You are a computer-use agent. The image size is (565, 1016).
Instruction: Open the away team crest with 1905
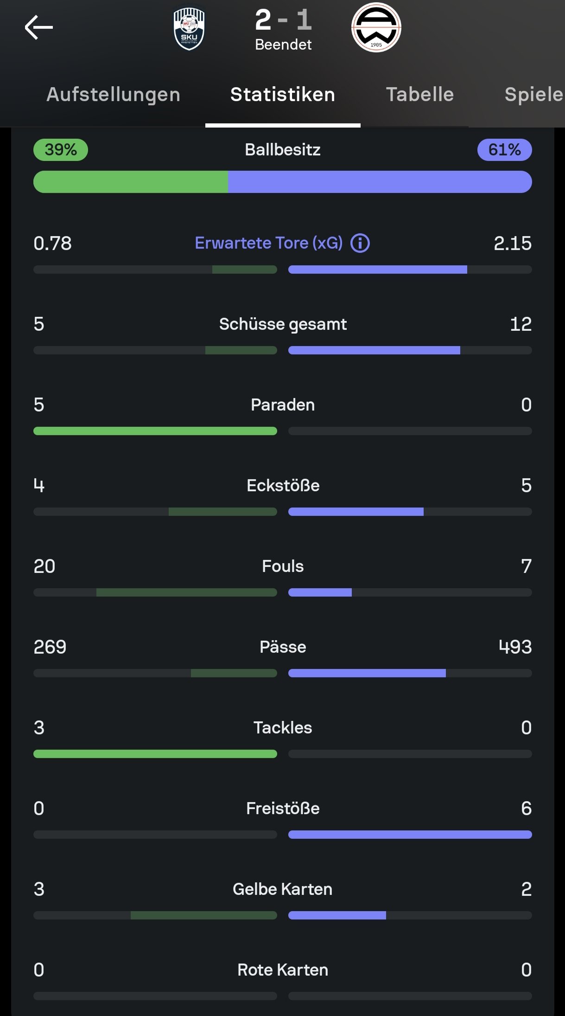point(376,28)
